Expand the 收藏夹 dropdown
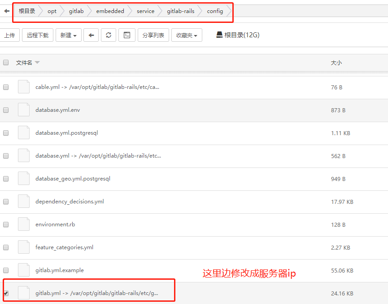 click(187, 35)
